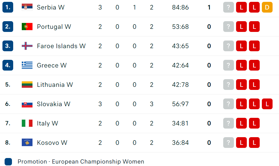The width and height of the screenshot is (279, 166).
Task: Open Serbia's upcoming match question-mark badge
Action: click(228, 7)
